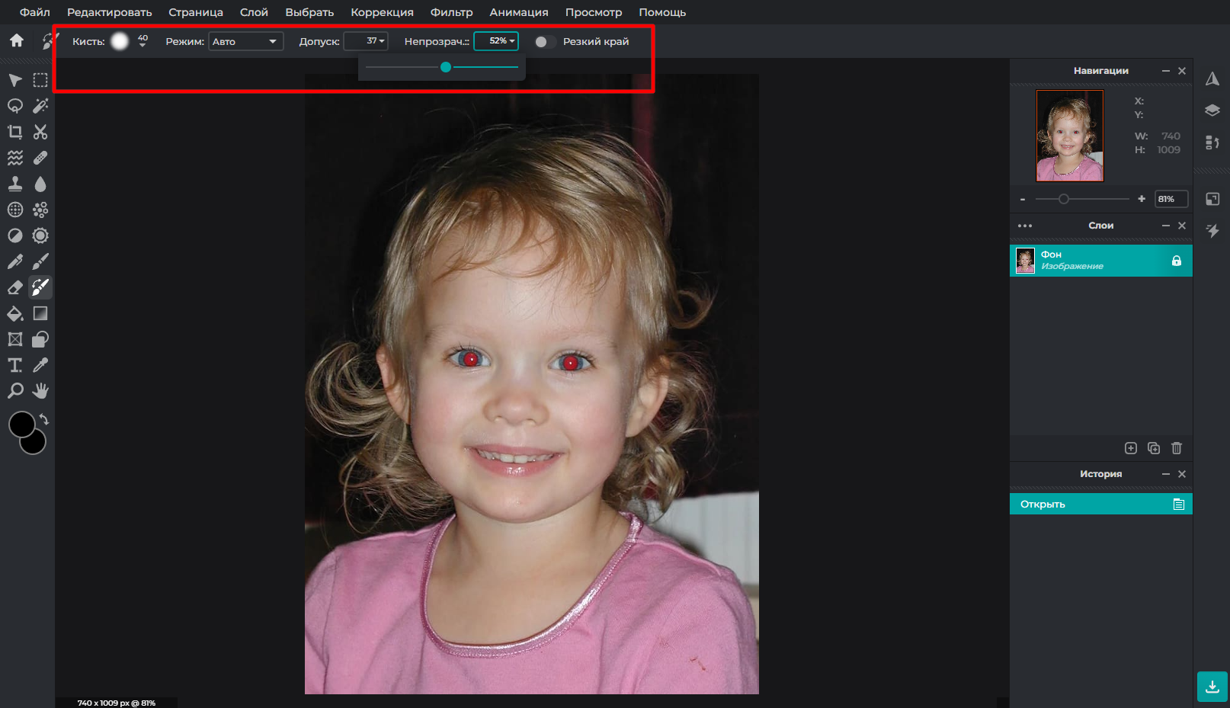Screen dimensions: 1230x708
Task: Click the 81% zoom input field
Action: click(x=1171, y=199)
